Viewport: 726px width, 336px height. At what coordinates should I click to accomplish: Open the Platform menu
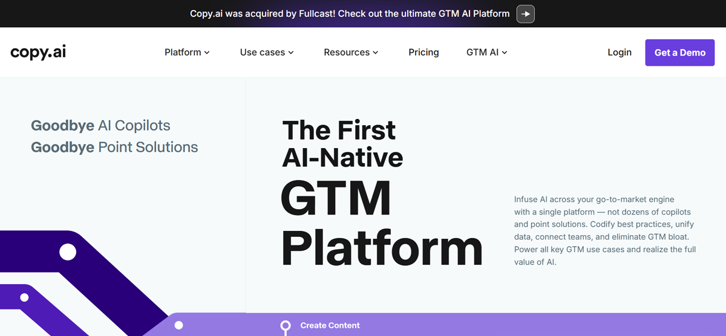coord(187,53)
